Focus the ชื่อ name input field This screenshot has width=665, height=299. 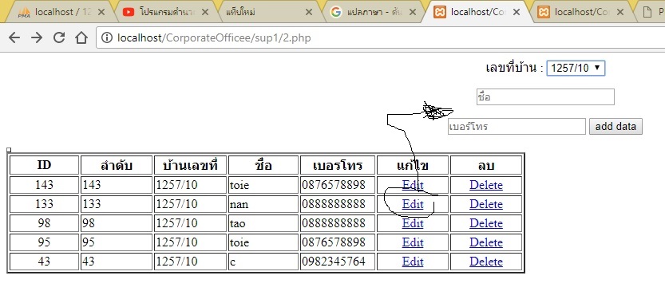(545, 97)
